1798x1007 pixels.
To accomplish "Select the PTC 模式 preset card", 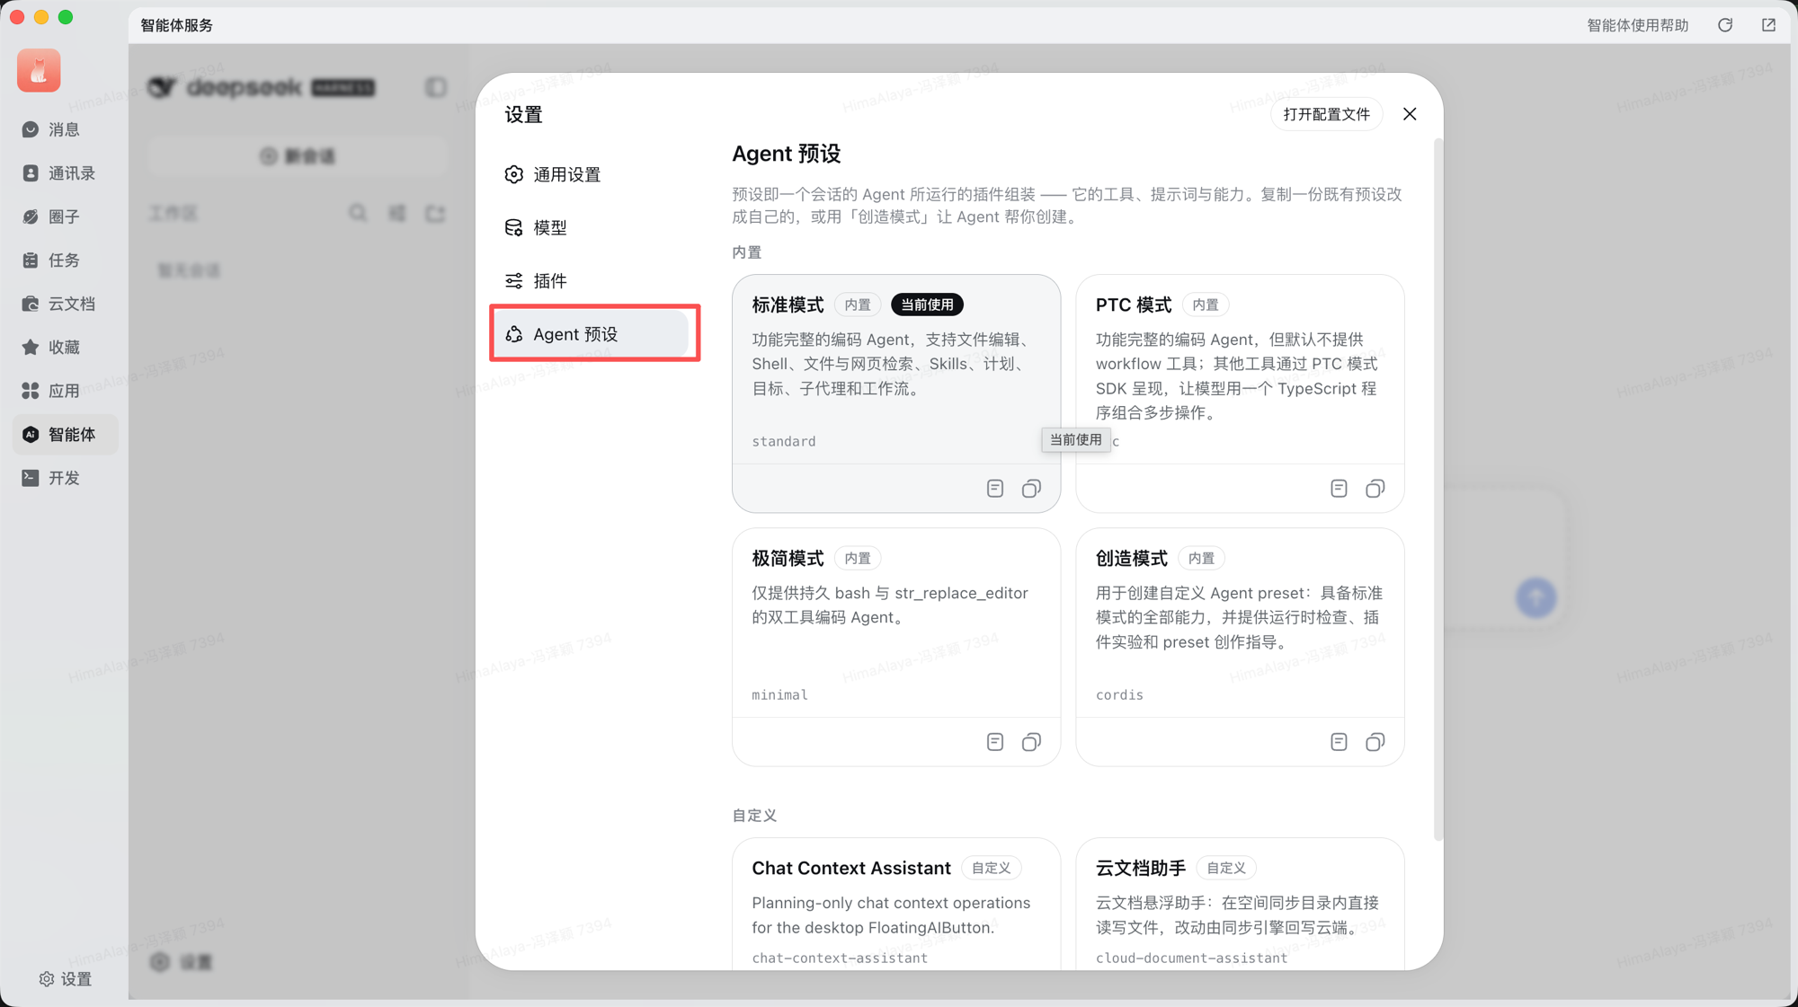I will pos(1240,393).
